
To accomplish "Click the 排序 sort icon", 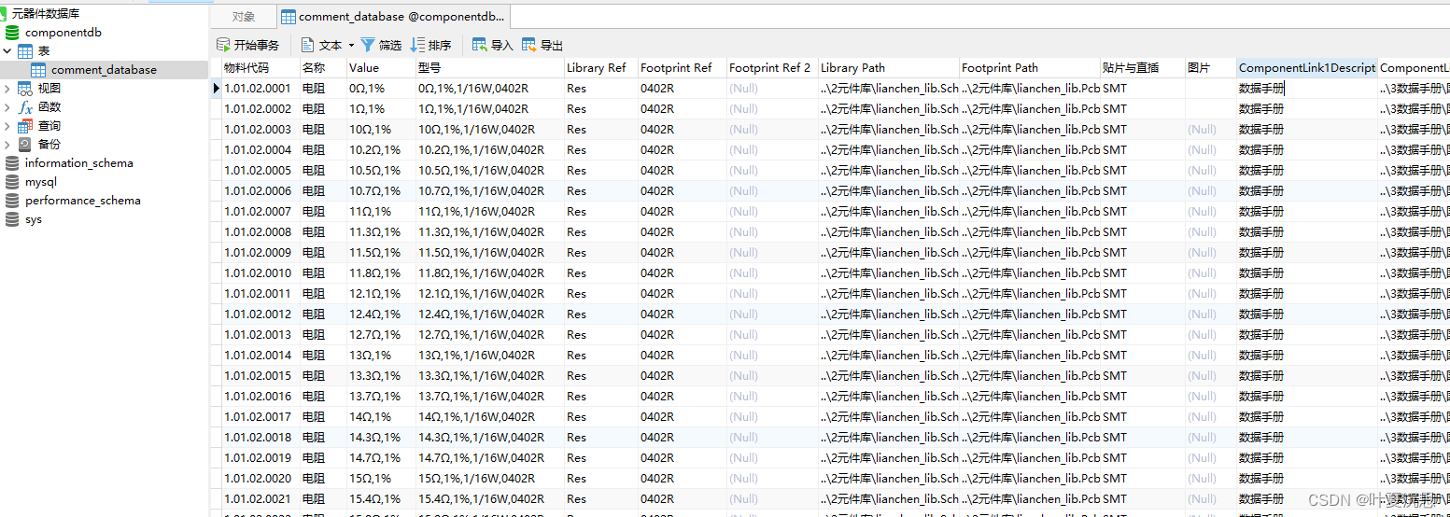I will [417, 45].
